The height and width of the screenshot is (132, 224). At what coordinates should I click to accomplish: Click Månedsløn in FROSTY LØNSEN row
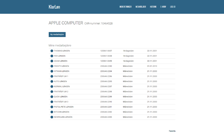(x=128, y=66)
